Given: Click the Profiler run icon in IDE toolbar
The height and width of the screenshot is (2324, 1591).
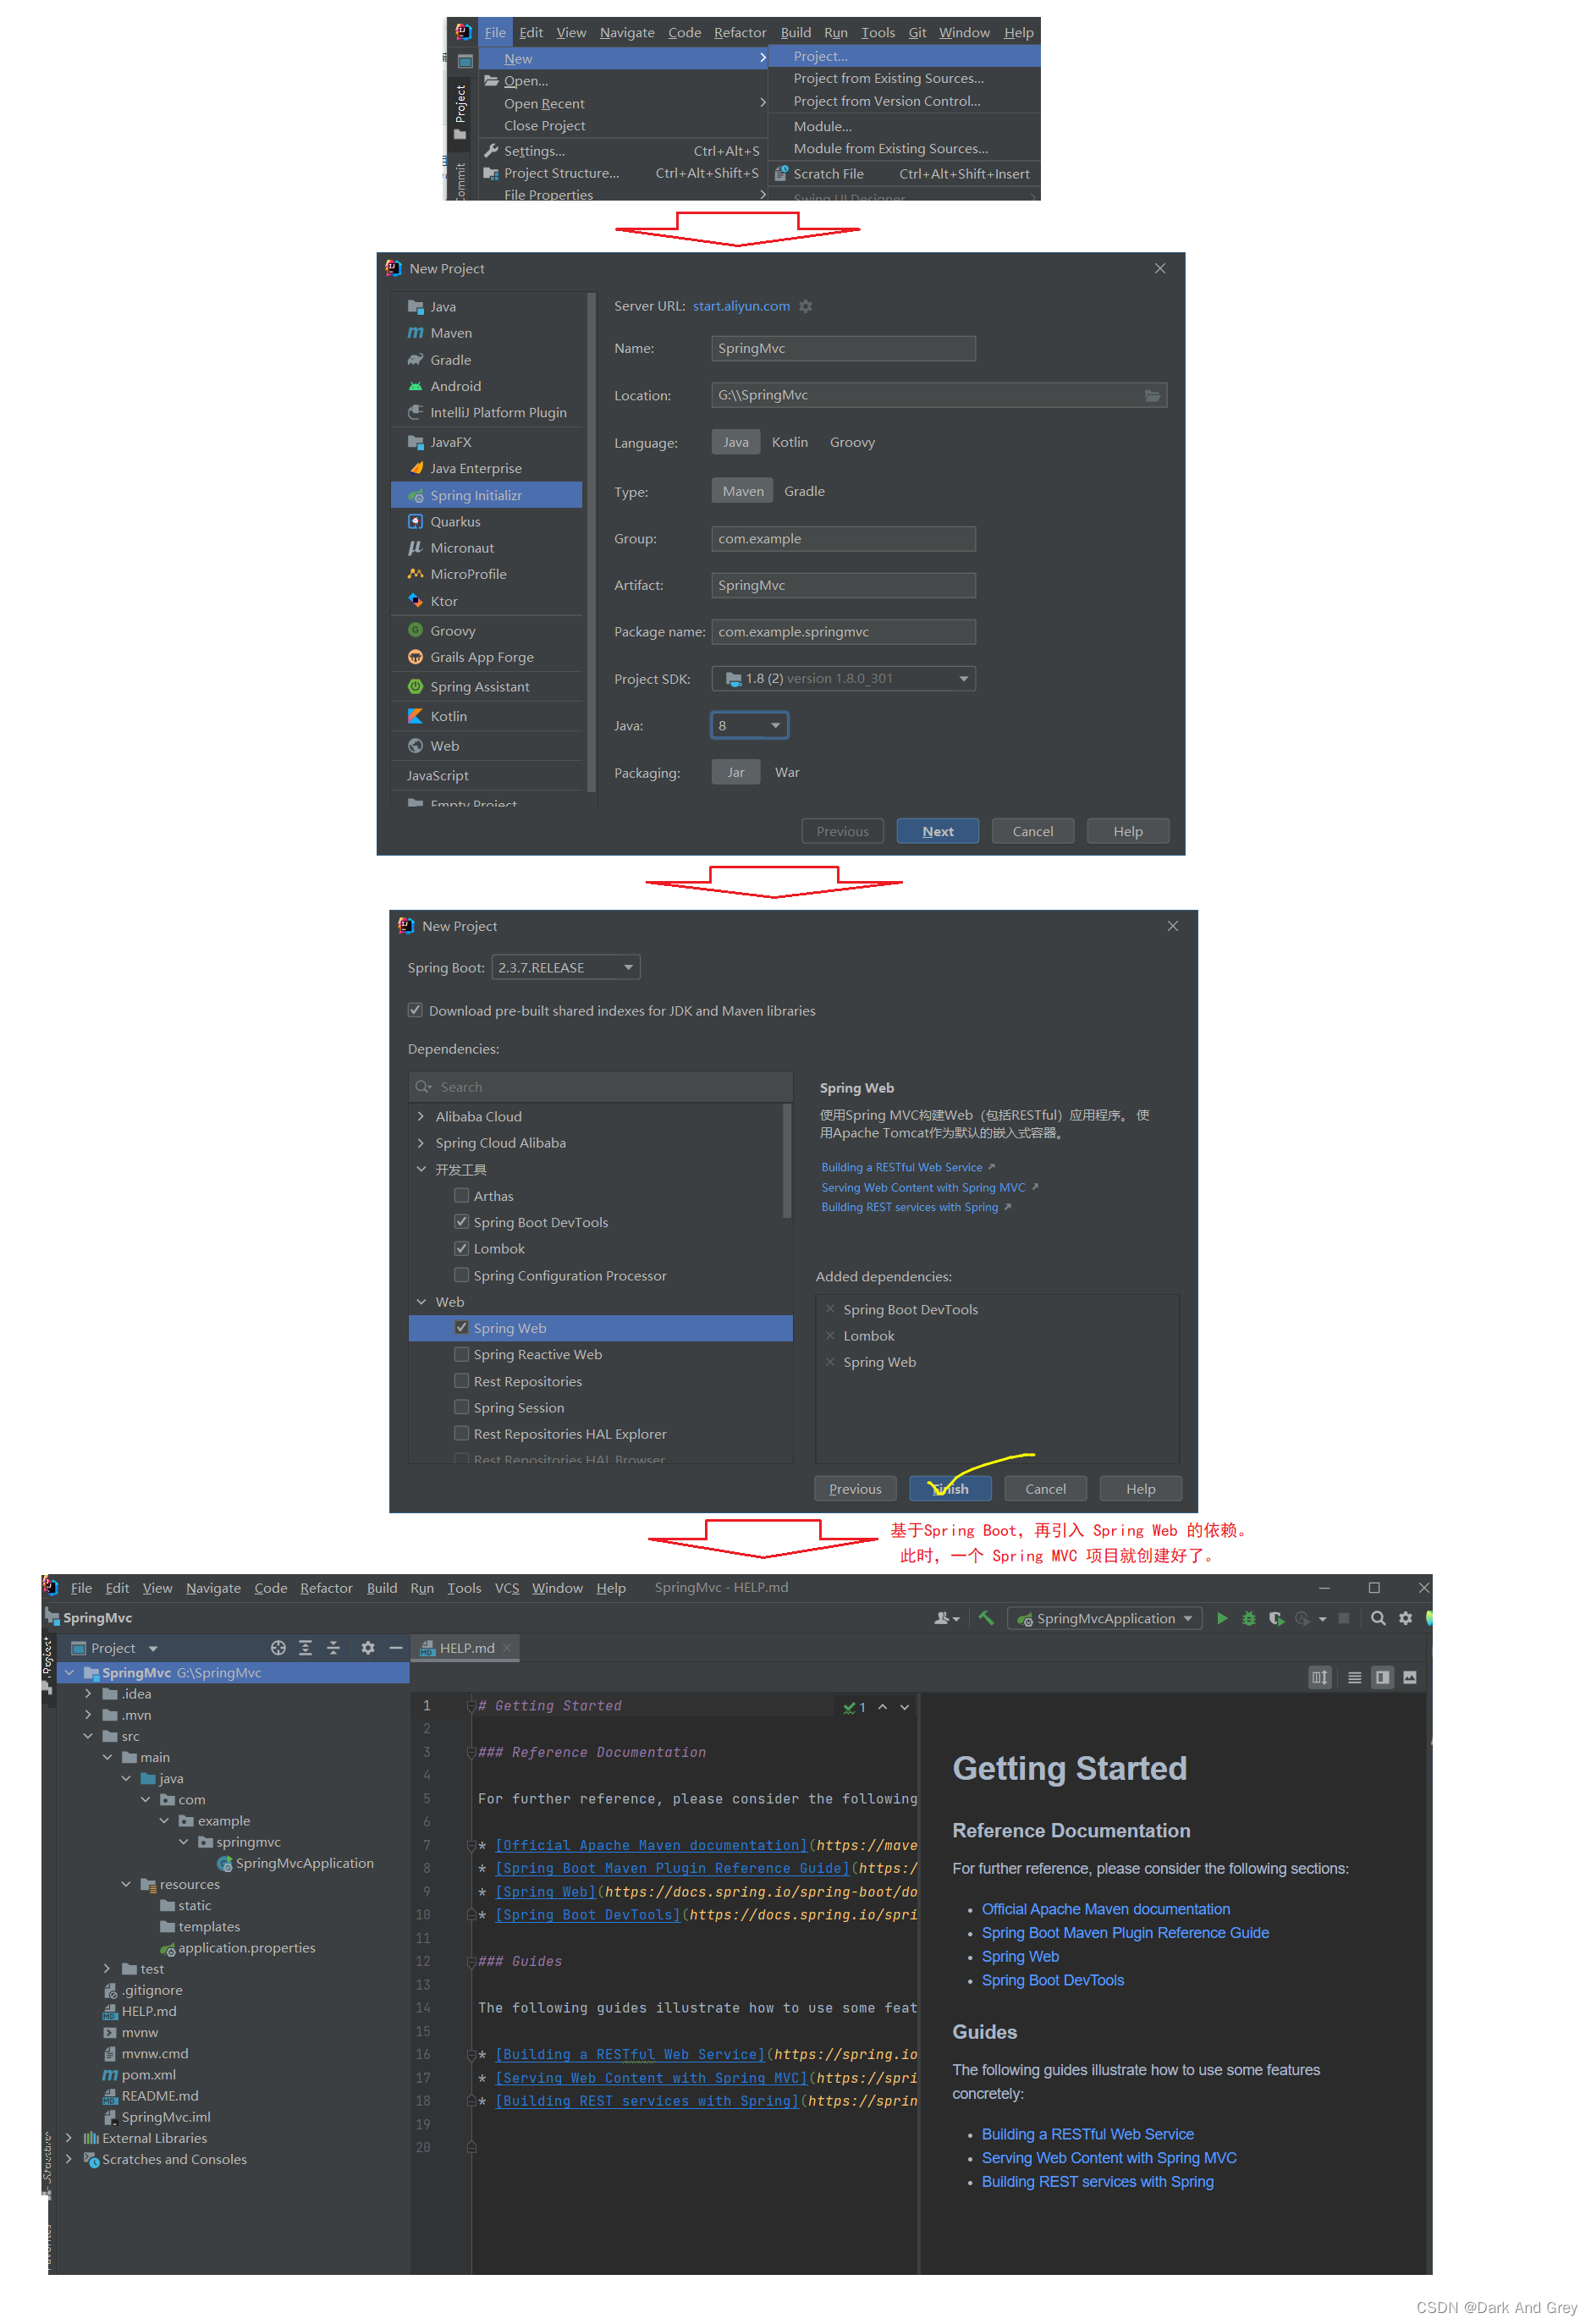Looking at the screenshot, I should click(x=1302, y=1618).
